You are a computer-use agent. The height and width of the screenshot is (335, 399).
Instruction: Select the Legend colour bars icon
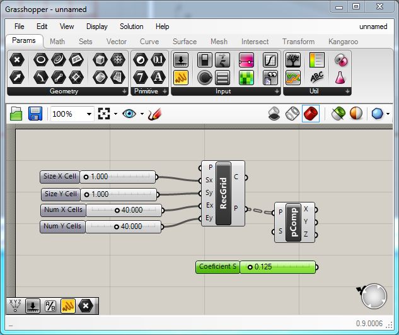pos(317,60)
